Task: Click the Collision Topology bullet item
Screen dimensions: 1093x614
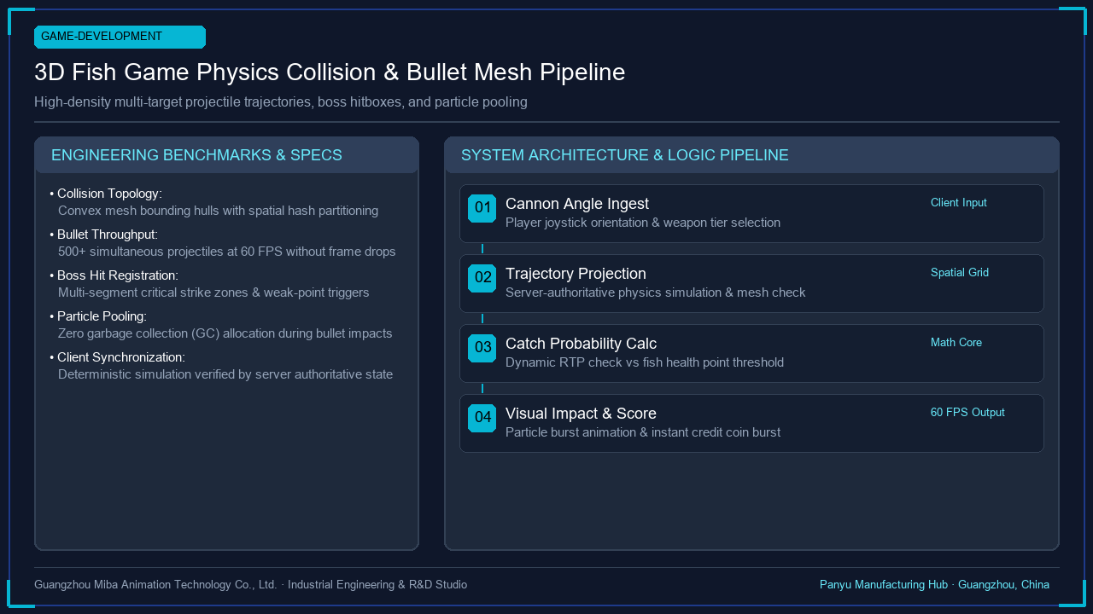Action: pos(214,202)
